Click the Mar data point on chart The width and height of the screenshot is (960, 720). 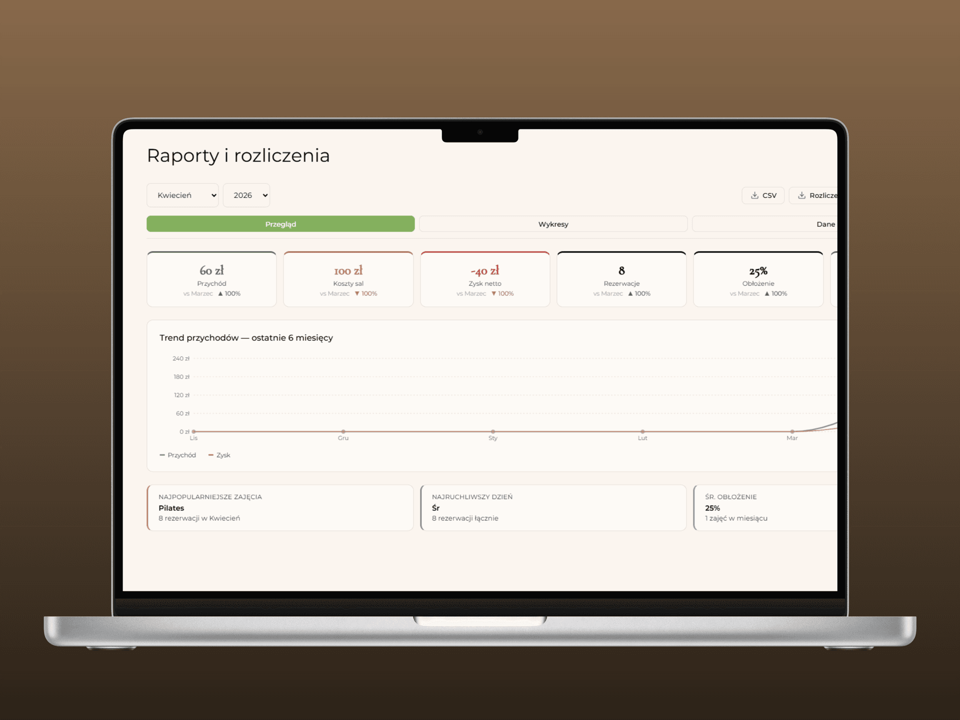point(792,431)
